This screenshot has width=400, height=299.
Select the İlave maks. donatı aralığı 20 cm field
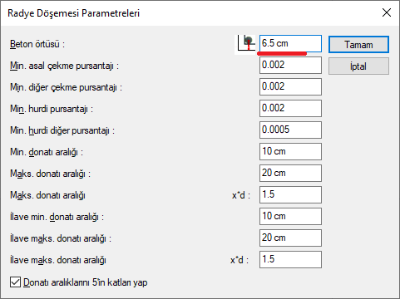(290, 238)
